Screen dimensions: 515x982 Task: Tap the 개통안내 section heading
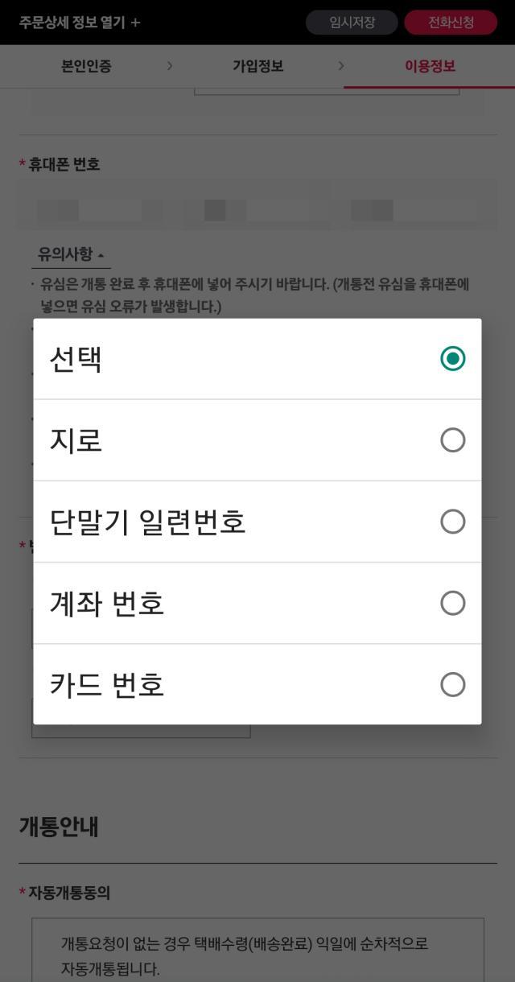click(x=56, y=827)
